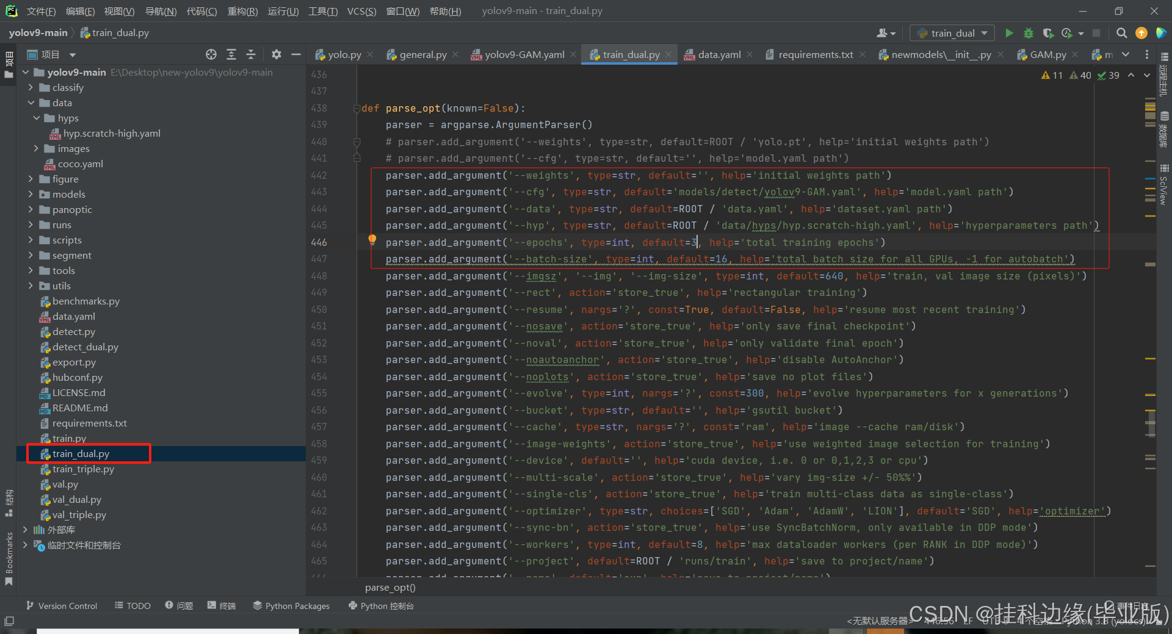Go to next highlighted error arrow
This screenshot has height=634, width=1172.
pyautogui.click(x=1147, y=75)
